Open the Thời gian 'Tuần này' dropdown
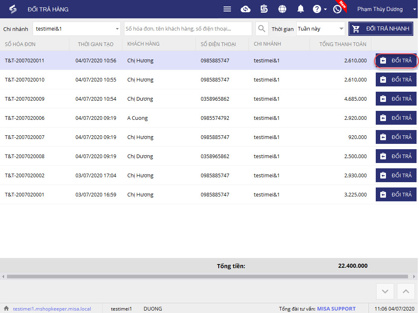The width and height of the screenshot is (419, 313). click(341, 29)
